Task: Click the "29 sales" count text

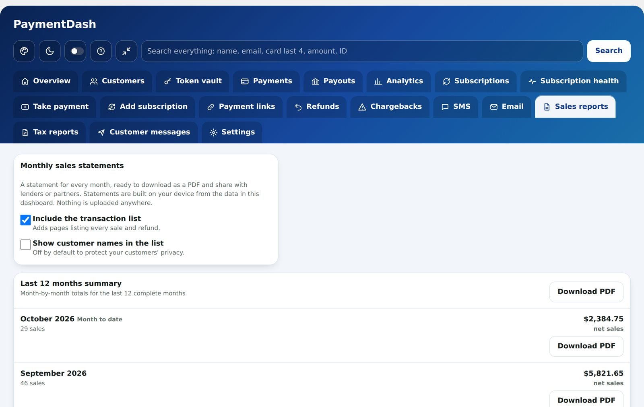Action: click(33, 329)
